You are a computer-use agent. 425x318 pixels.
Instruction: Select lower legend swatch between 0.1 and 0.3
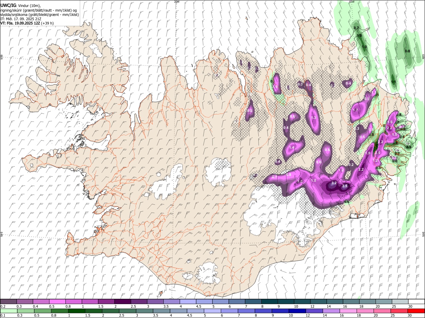(9, 311)
